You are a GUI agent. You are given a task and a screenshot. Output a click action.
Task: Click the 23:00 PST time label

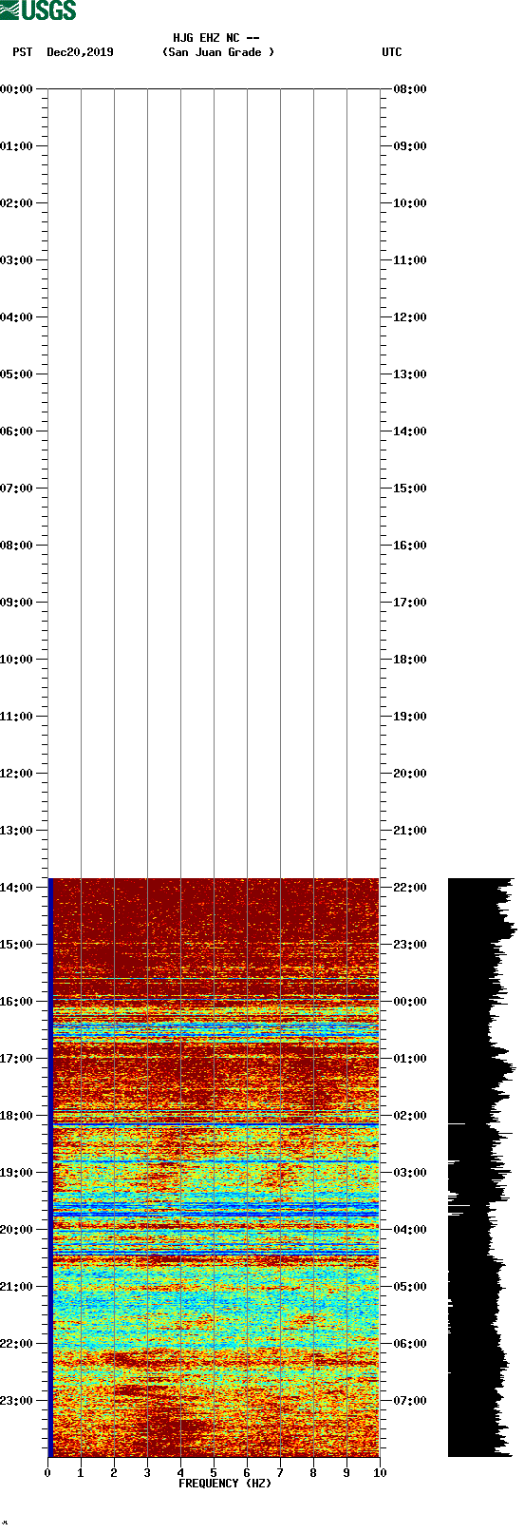tap(16, 1401)
